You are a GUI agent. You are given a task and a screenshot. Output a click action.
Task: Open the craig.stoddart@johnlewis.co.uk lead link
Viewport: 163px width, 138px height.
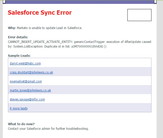tap(31, 72)
